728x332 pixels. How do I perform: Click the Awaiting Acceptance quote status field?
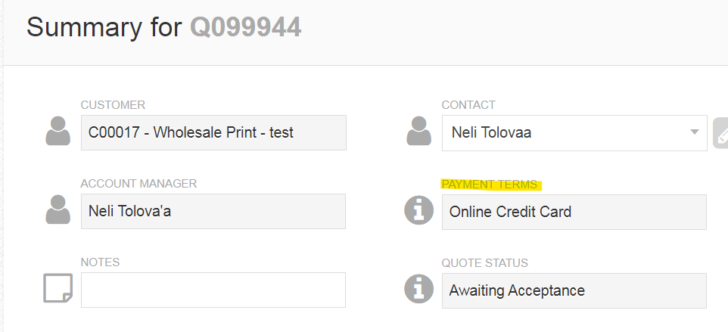pos(574,290)
